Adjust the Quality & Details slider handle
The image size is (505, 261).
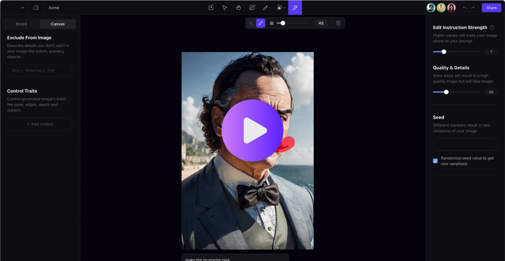pyautogui.click(x=446, y=92)
